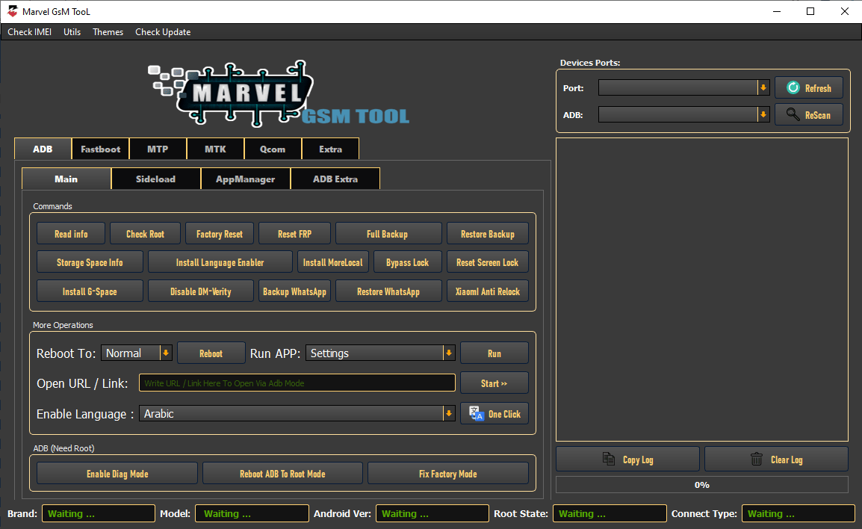Expand the Port selection dropdown

coord(763,87)
